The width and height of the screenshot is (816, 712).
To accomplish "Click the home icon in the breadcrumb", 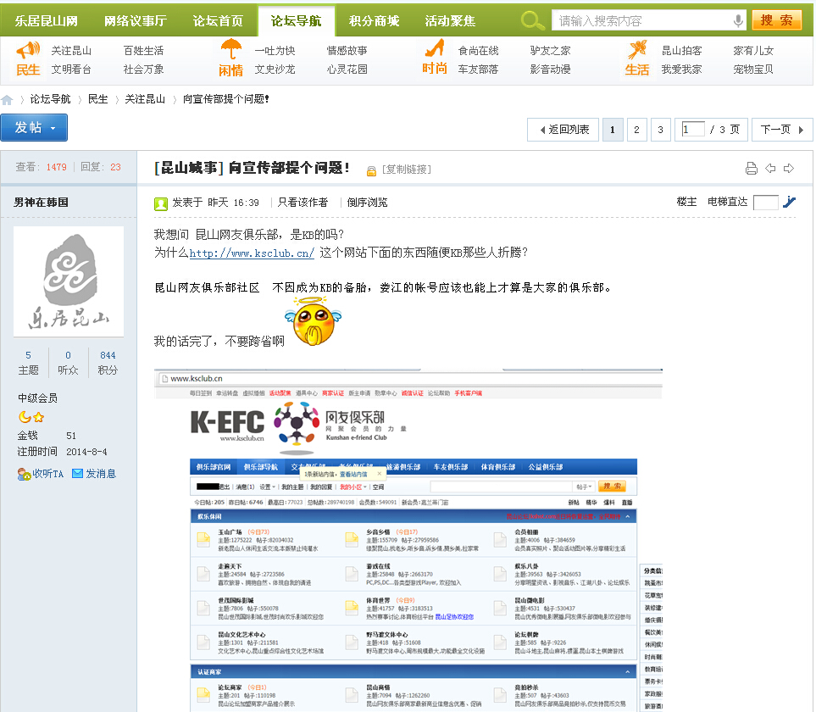I will point(8,100).
